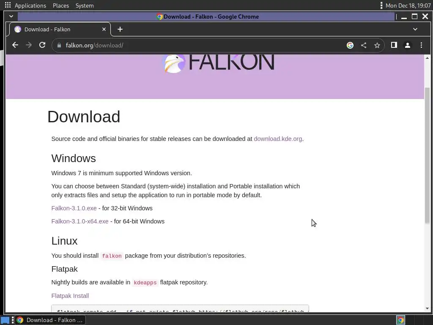Open the window menu chevron in title bar

tap(11, 17)
